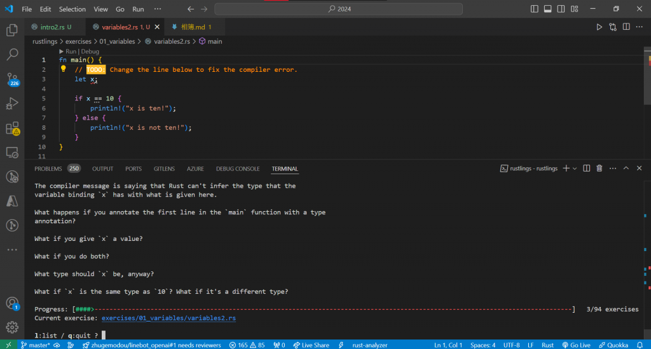Toggle Quokka in status bar
The height and width of the screenshot is (349, 651).
coord(613,345)
